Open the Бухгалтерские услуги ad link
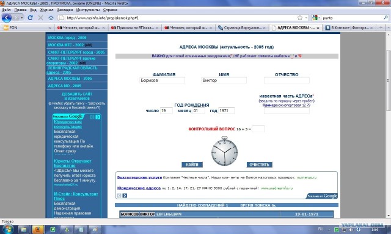This screenshot has width=391, height=234. (x=139, y=177)
